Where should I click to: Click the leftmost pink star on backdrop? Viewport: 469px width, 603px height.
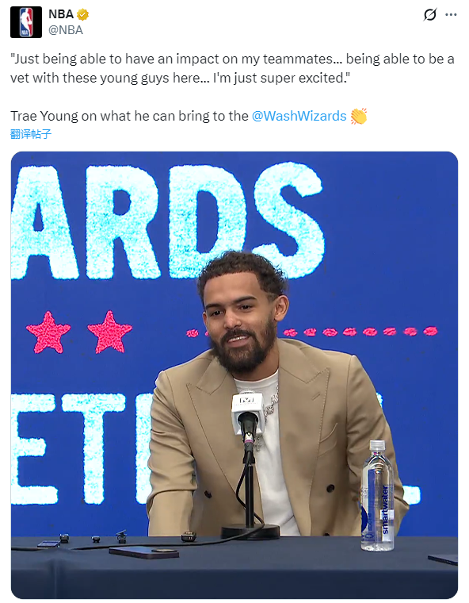point(48,332)
